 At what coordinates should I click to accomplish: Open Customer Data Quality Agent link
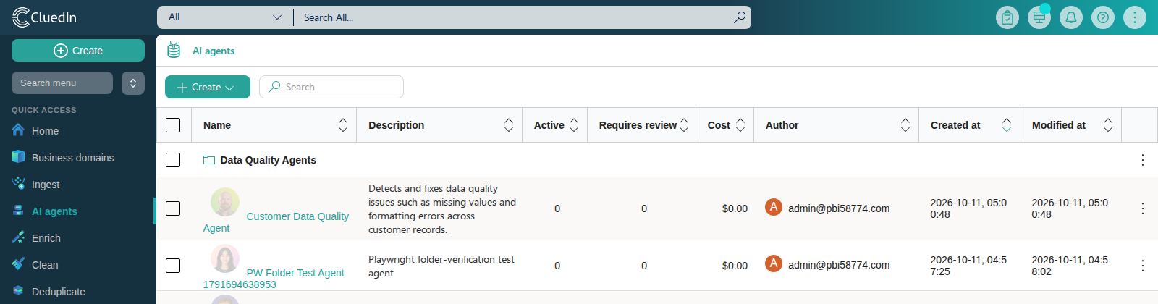pyautogui.click(x=297, y=216)
